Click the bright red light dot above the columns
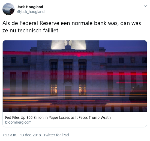The height and width of the screenshot is (141, 150). pos(79,55)
